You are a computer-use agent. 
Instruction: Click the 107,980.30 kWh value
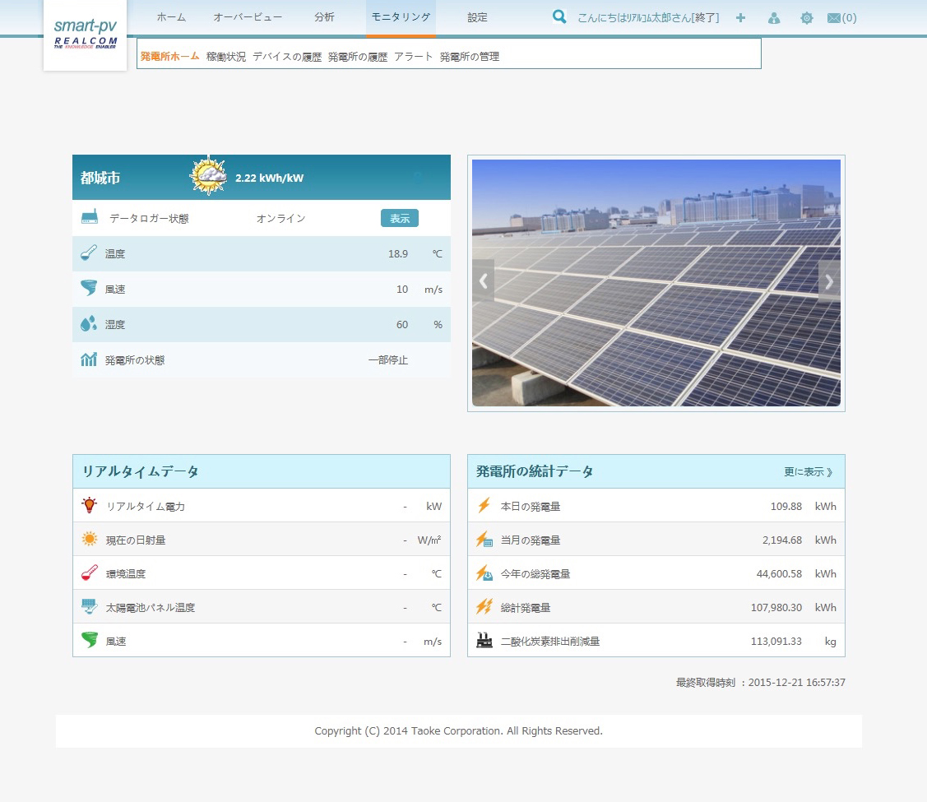776,608
